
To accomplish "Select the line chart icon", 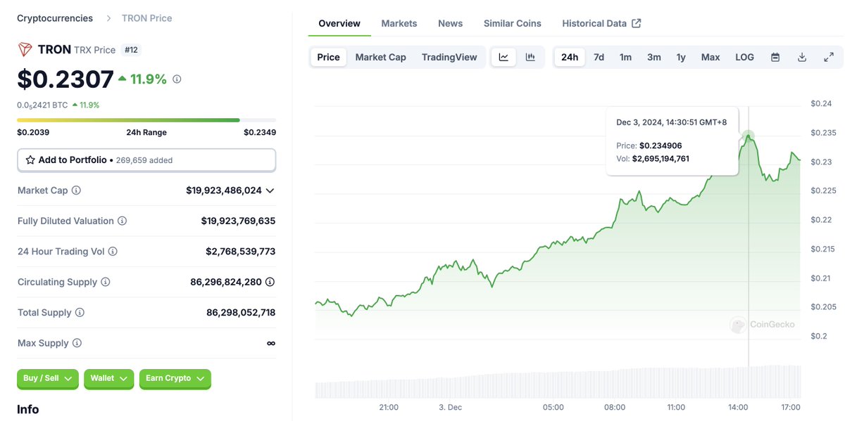I will (x=503, y=57).
